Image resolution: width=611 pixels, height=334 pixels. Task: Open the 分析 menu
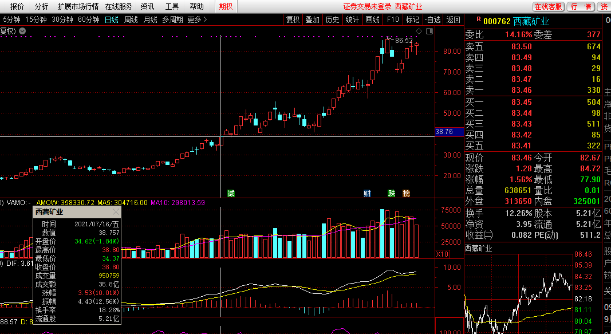coord(41,7)
